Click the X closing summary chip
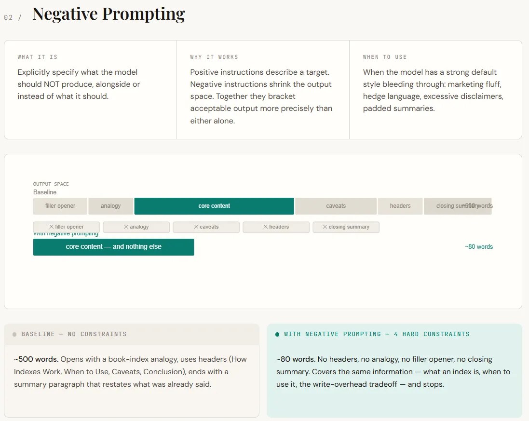 point(346,227)
